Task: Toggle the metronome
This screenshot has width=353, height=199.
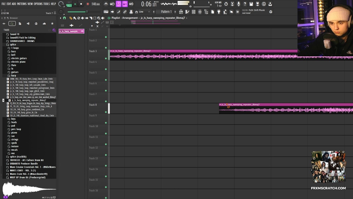Action: point(106,4)
